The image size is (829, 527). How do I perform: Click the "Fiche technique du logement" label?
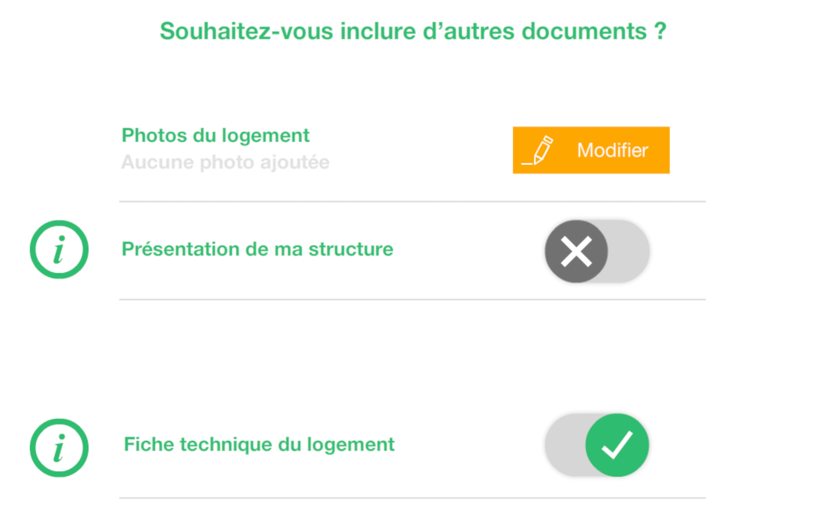[x=259, y=445]
